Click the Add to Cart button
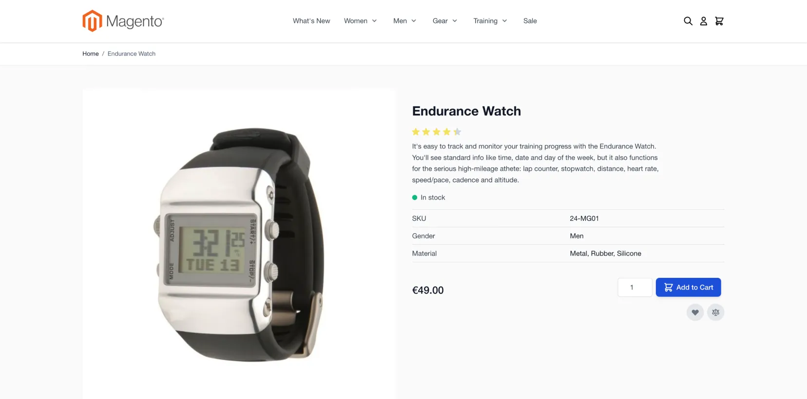807x399 pixels. point(688,287)
